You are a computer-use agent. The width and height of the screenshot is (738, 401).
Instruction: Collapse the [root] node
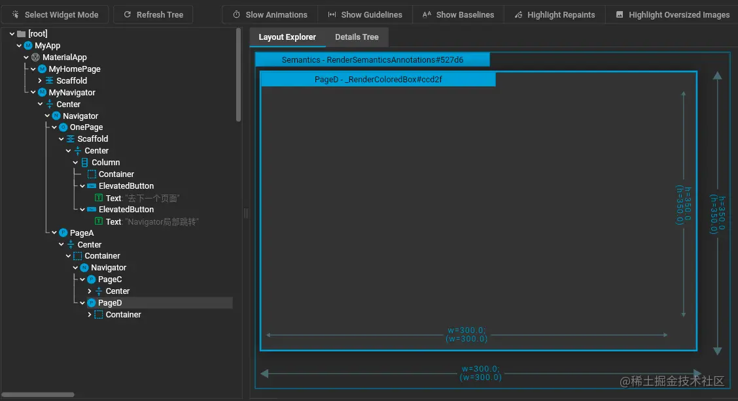click(12, 34)
